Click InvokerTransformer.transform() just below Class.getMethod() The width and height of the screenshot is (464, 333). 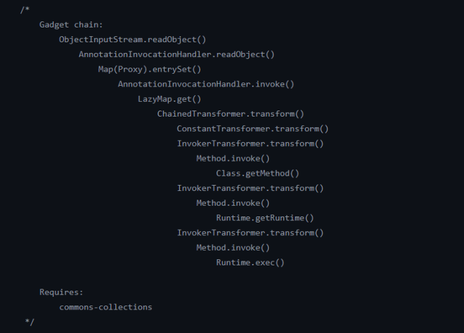tap(250, 188)
